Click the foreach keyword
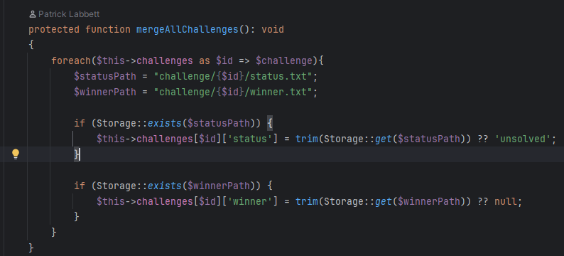The height and width of the screenshot is (256, 564). [x=71, y=61]
